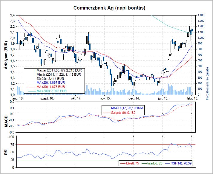Click the -0,3 MACD axis label
This screenshot has height=174, width=213.
pyautogui.click(x=12, y=132)
